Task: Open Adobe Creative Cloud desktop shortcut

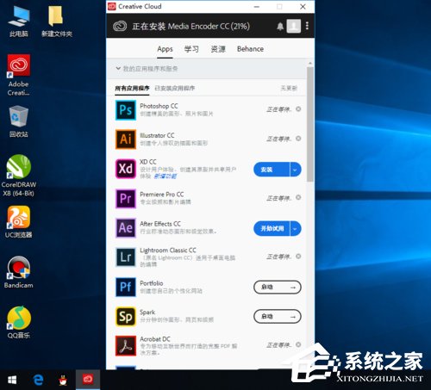Action: [x=19, y=75]
